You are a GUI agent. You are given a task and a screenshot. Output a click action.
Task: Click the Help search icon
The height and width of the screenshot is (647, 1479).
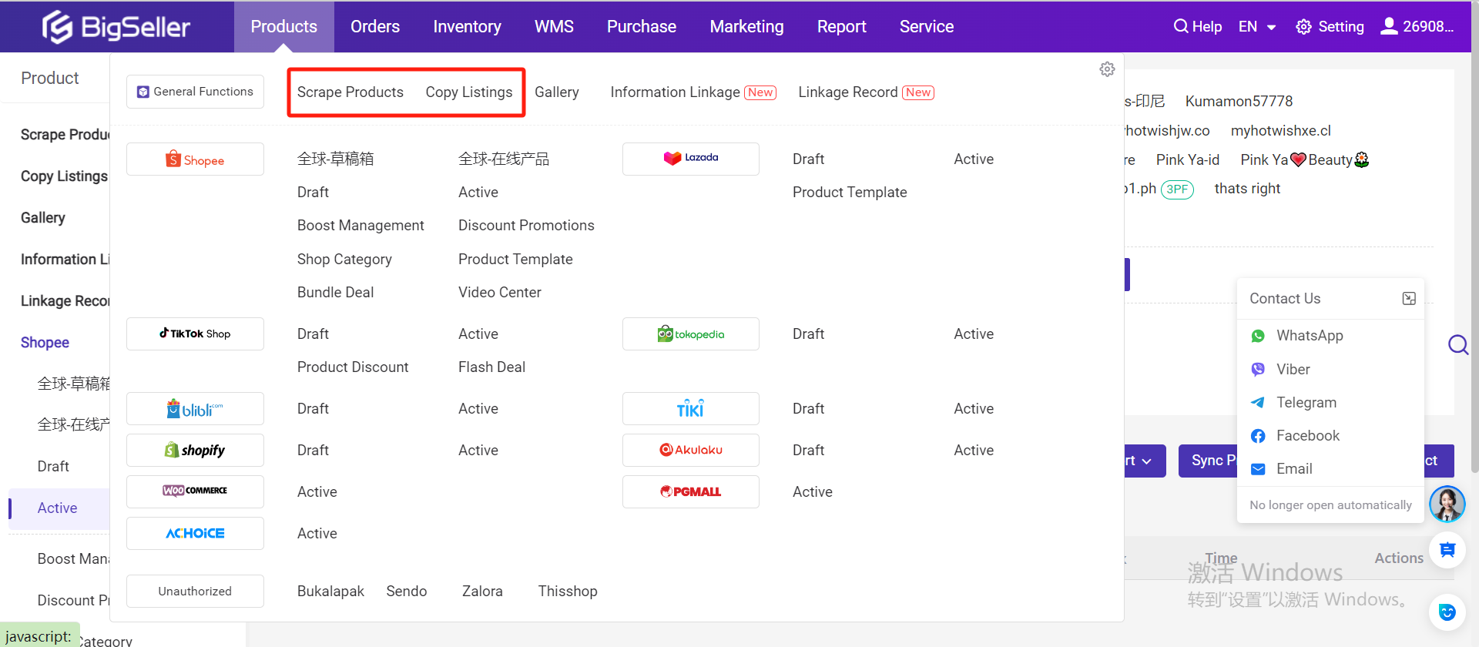click(x=1180, y=26)
